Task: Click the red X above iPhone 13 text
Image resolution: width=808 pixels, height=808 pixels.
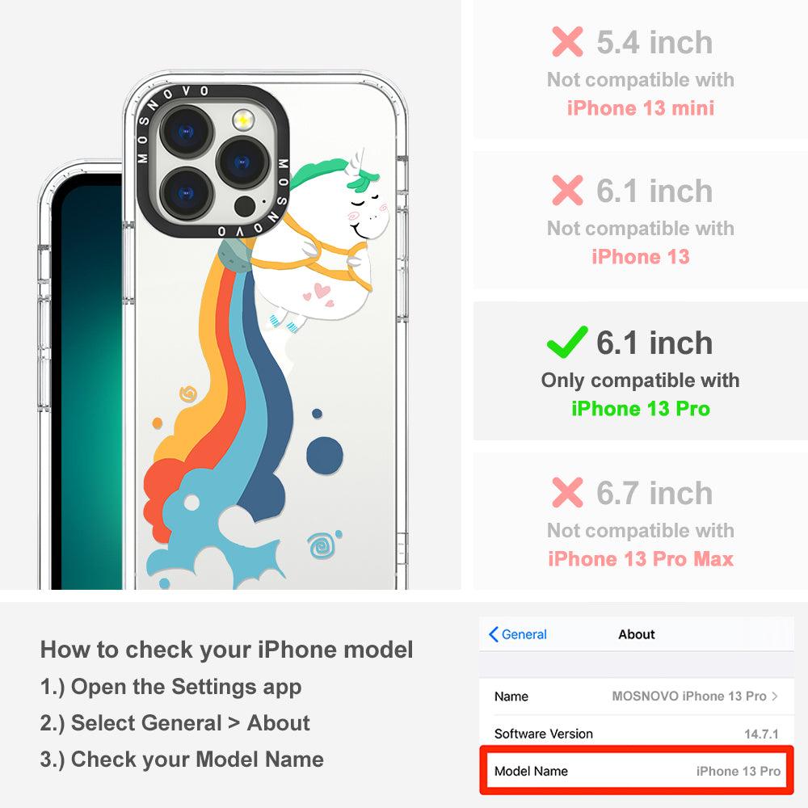Action: tap(567, 190)
